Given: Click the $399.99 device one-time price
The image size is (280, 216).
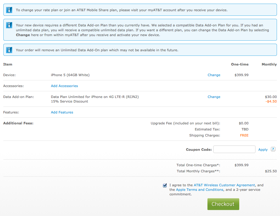Looking at the screenshot, I should (241, 75).
